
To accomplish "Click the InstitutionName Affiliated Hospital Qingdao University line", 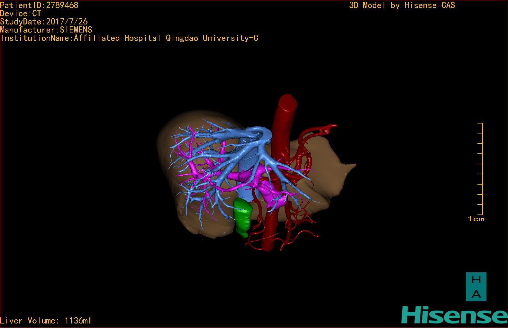I will point(129,38).
